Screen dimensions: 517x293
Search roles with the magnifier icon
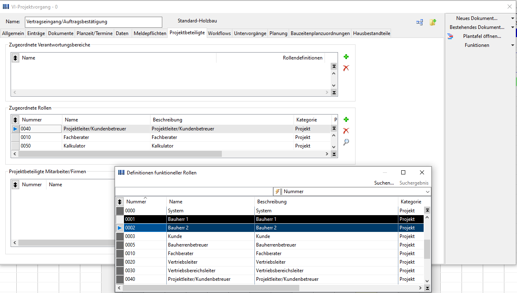(346, 142)
